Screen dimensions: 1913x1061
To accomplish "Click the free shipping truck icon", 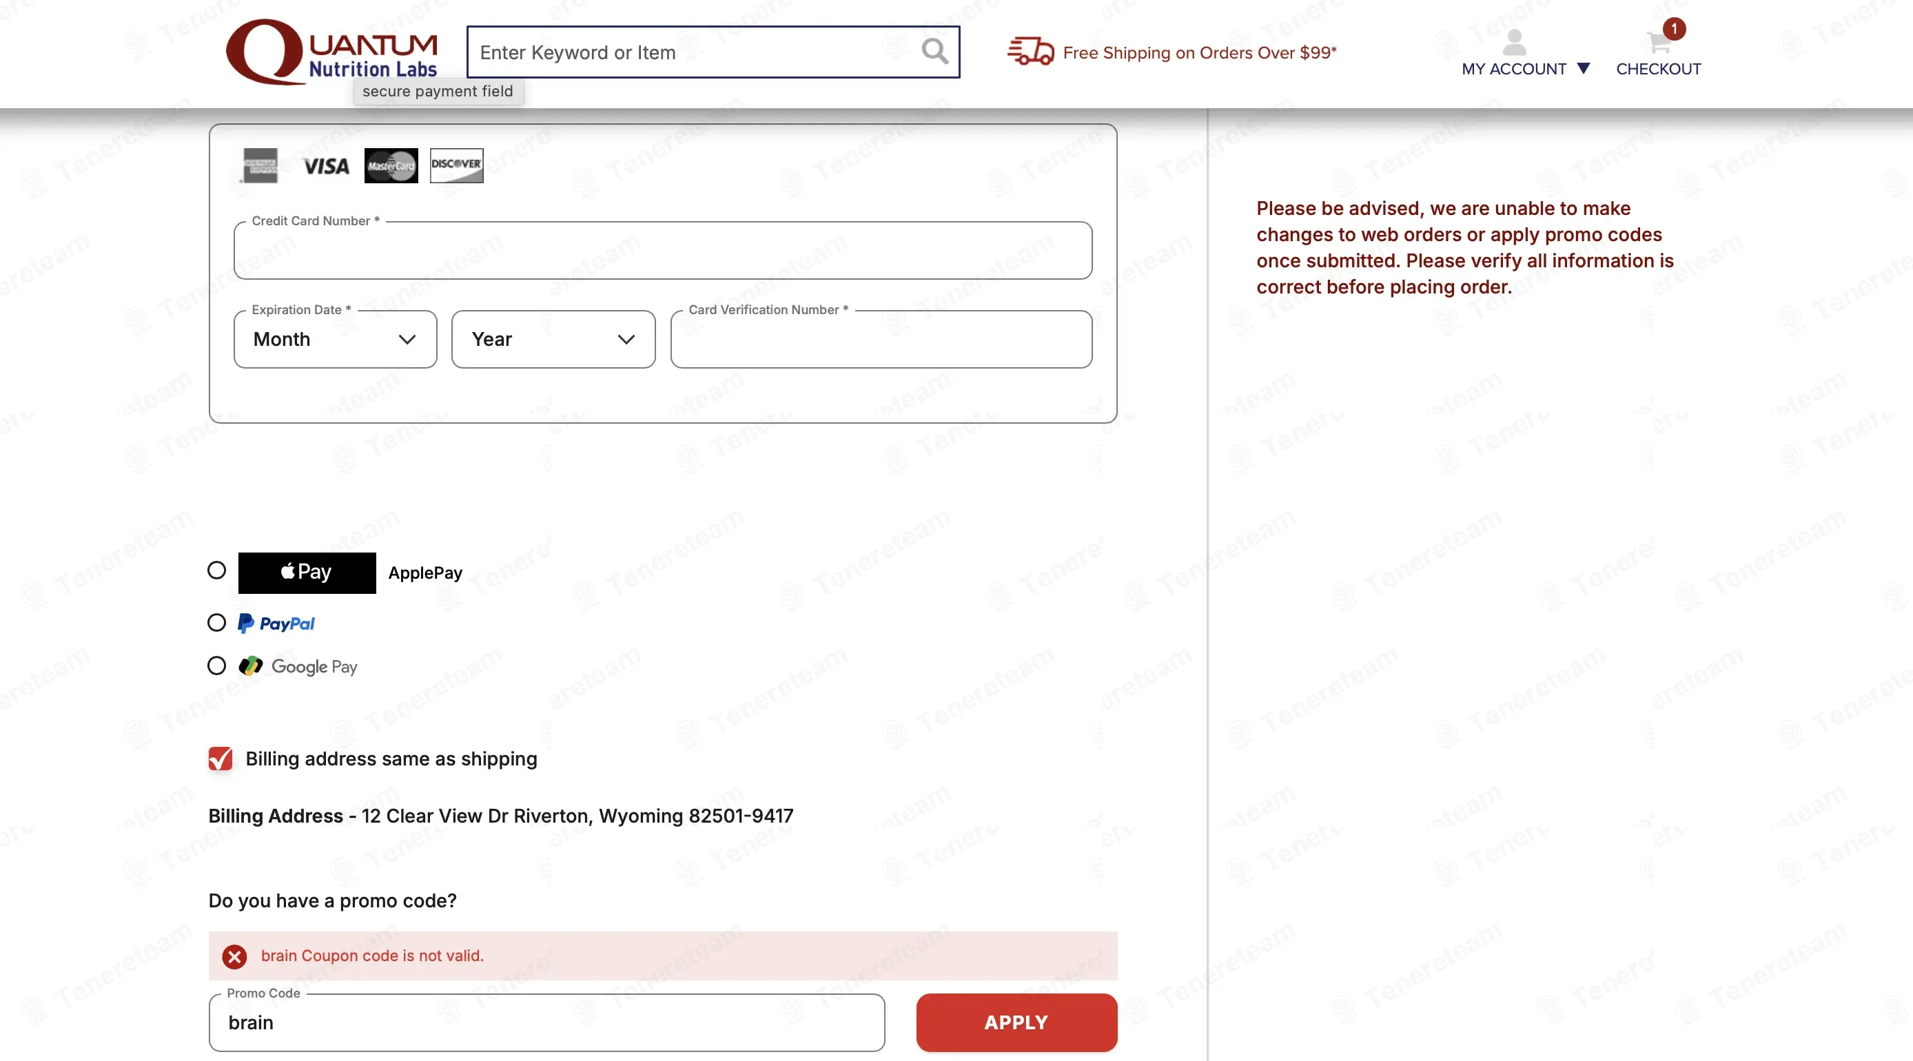I will [1030, 51].
